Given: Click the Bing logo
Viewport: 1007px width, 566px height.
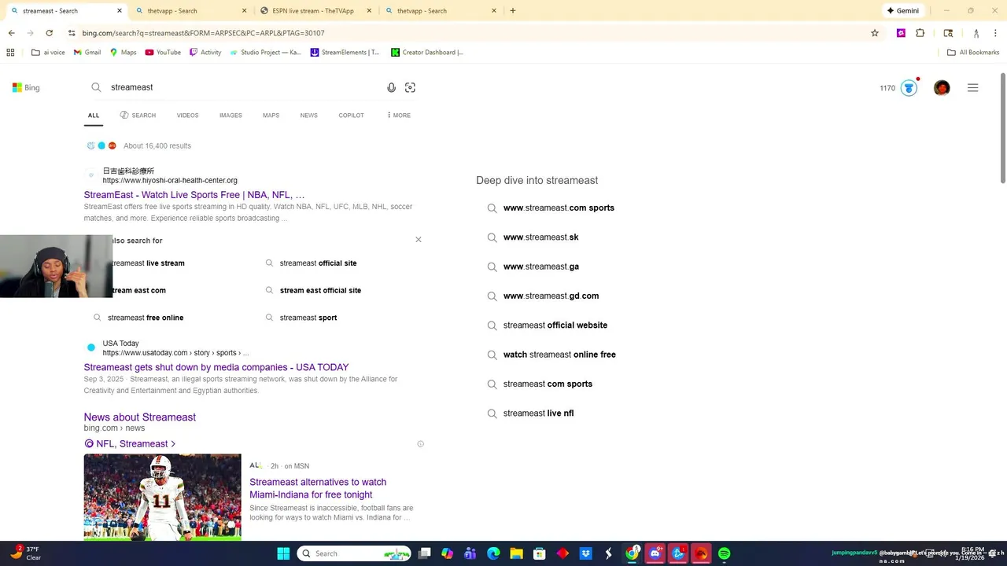Looking at the screenshot, I should [x=26, y=87].
